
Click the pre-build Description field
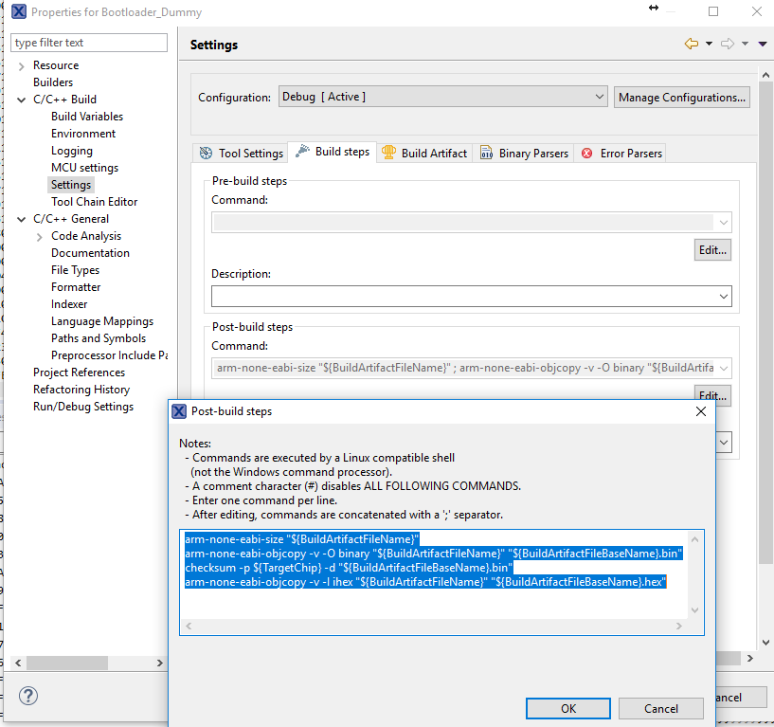pos(472,297)
